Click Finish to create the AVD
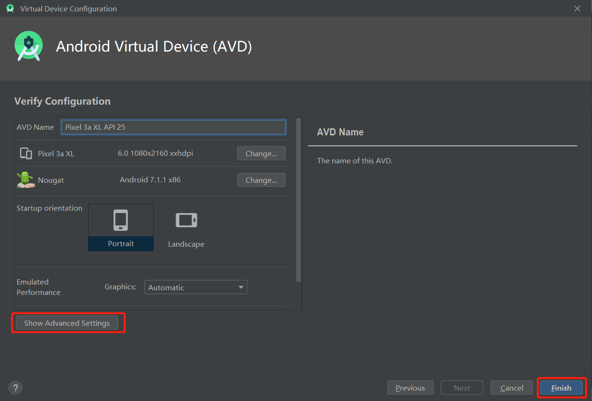Screen dimensions: 592x401 tap(561, 388)
